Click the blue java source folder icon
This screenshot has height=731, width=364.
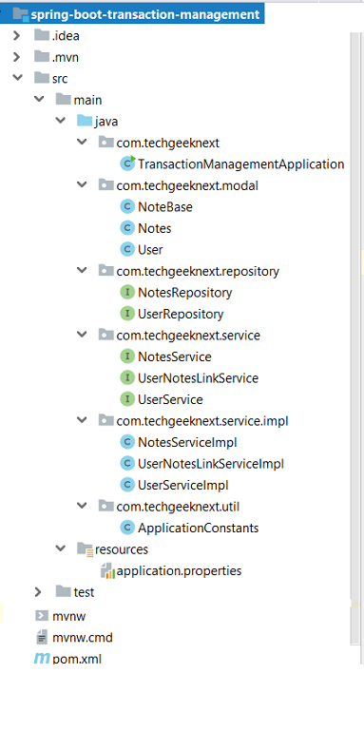click(x=85, y=122)
